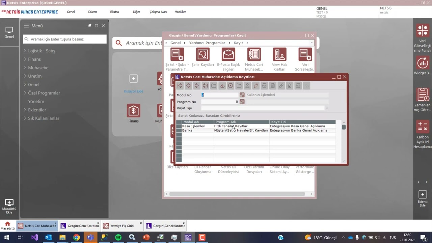432x243 pixels.
Task: Select Müşteri/Satıcı Havale/Eft Kayıtları cell
Action: pos(242,130)
